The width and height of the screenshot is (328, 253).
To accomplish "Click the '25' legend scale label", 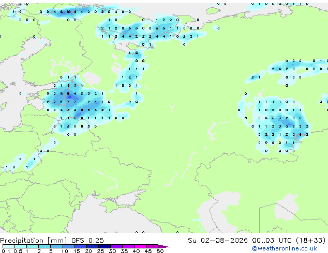I will (100, 251).
